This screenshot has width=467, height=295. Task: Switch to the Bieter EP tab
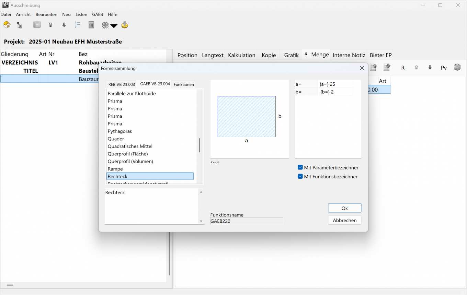(380, 55)
